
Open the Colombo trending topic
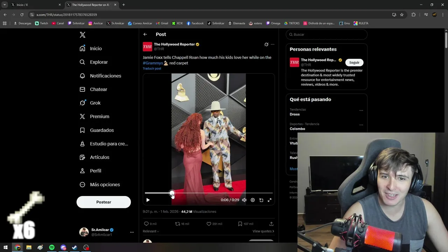297,129
